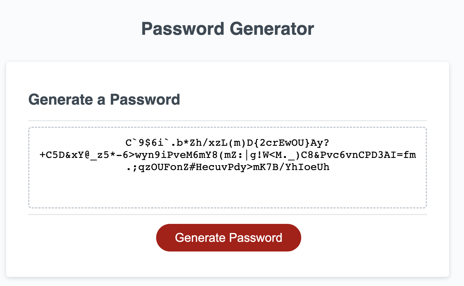464x286 pixels.
Task: Click the red rounded button labeled Generate Password
Action: tap(228, 237)
